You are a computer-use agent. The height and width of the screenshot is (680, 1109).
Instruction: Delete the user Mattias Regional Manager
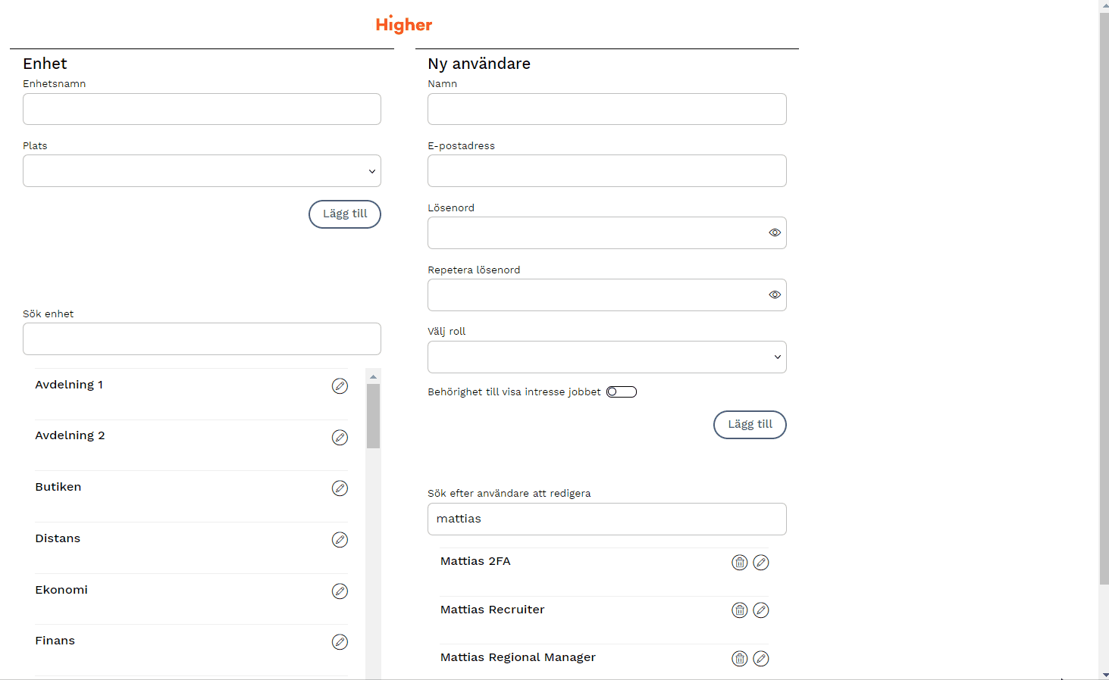pyautogui.click(x=739, y=659)
